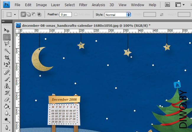
Task: Open the Window menu
Action: coord(138,5)
